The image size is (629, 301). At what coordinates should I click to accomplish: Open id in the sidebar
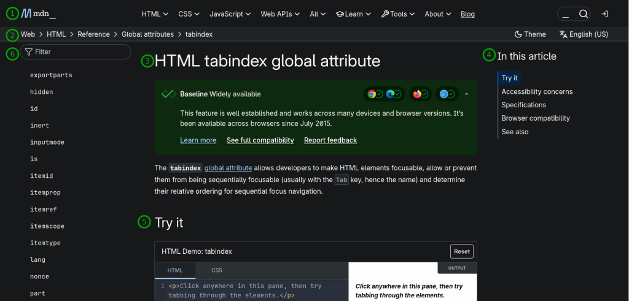coord(34,109)
